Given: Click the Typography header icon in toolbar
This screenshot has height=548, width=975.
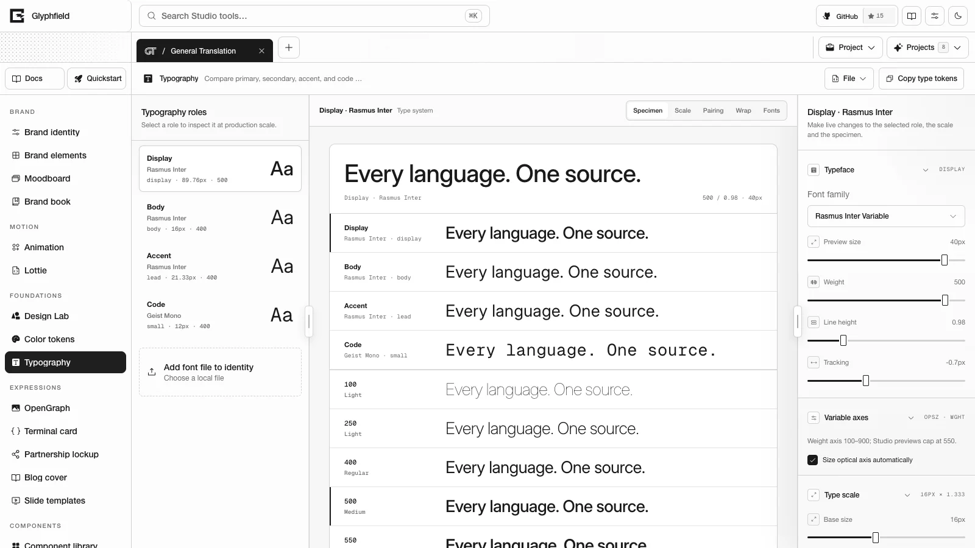Looking at the screenshot, I should point(148,79).
